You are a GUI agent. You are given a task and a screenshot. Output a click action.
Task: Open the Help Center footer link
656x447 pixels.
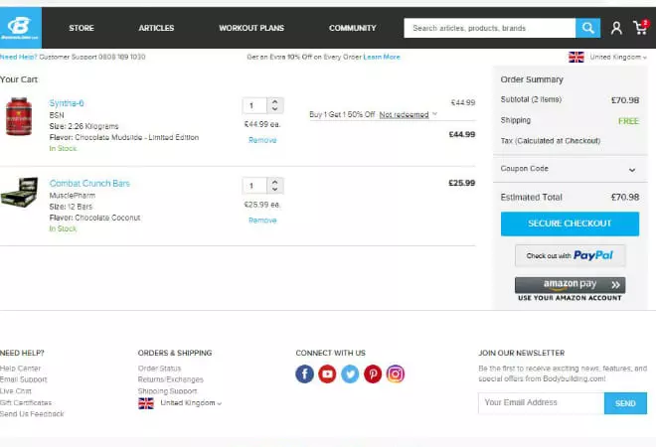point(20,369)
